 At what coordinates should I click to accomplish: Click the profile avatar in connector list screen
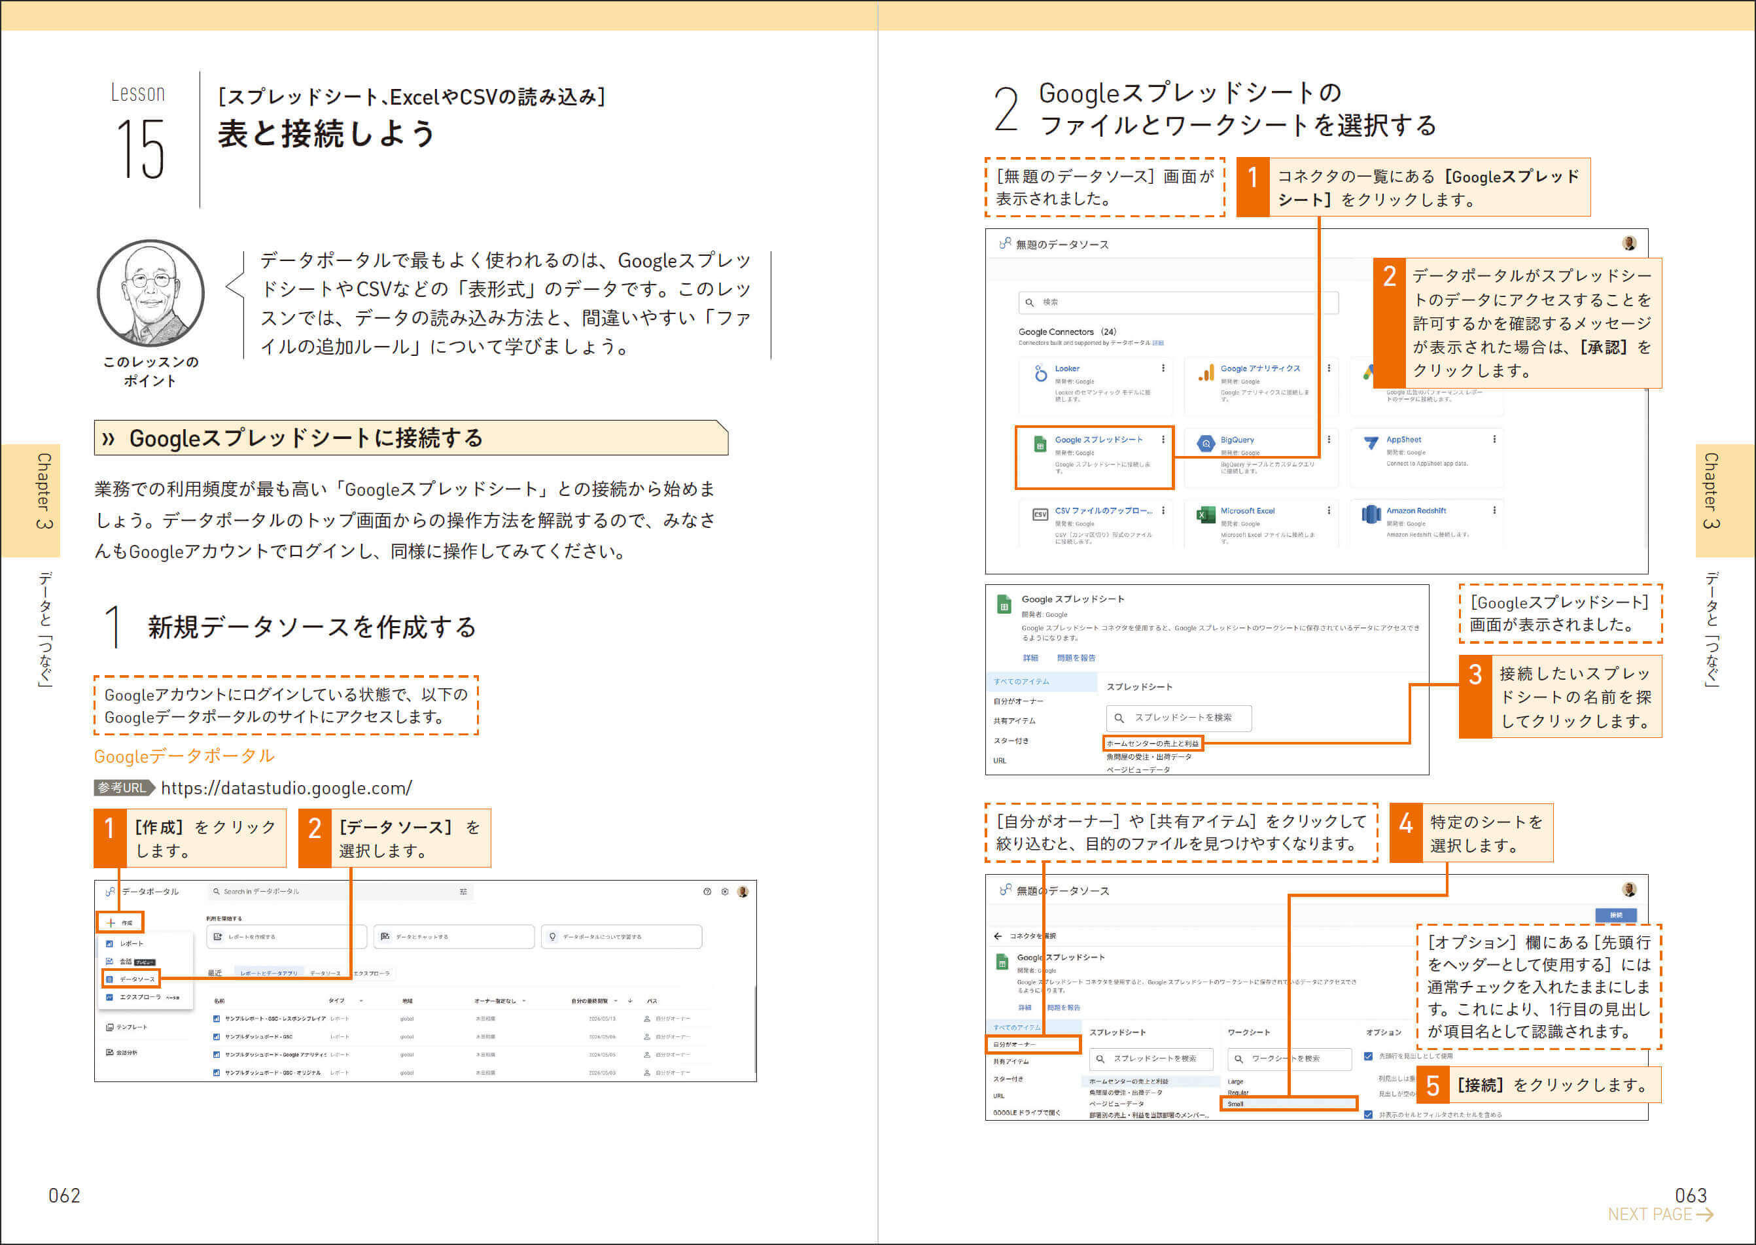pos(1630,243)
